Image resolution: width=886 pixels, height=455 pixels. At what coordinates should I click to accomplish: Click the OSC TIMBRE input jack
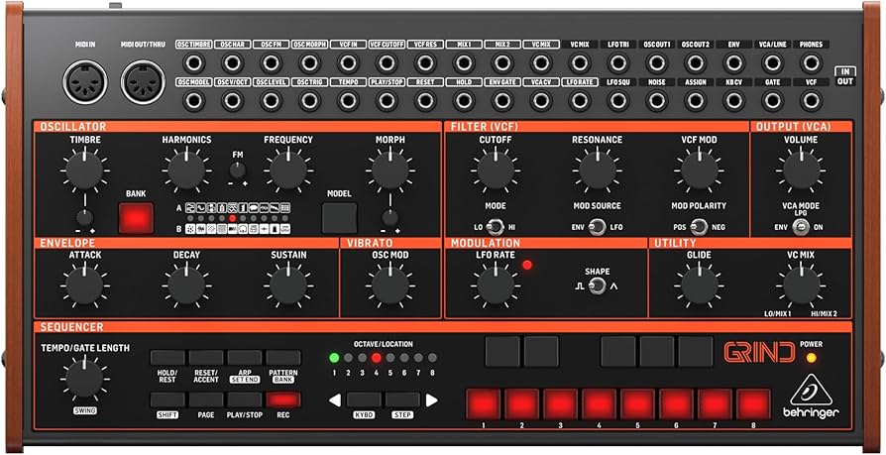click(194, 62)
